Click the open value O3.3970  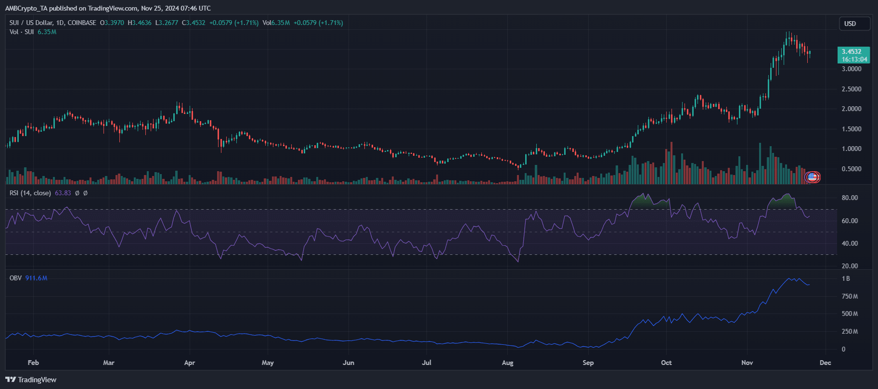pos(112,23)
